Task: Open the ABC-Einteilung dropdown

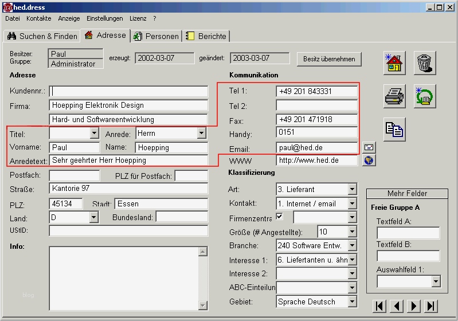Action: point(353,288)
